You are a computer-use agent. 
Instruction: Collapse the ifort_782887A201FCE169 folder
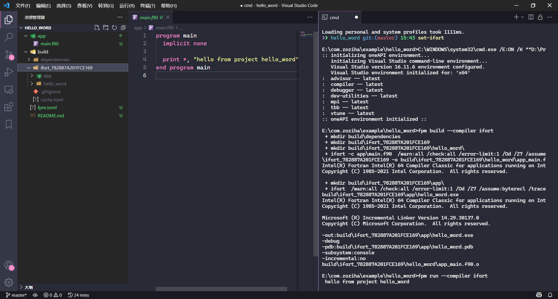(29, 68)
